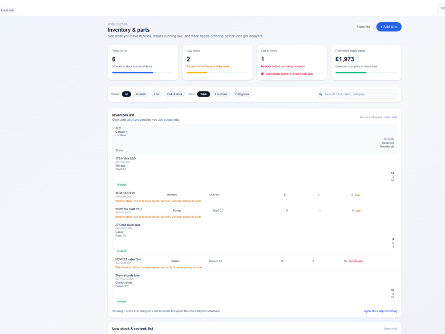The image size is (445, 334).
Task: Click the Low stock & restock list heading
Action: pos(133,329)
